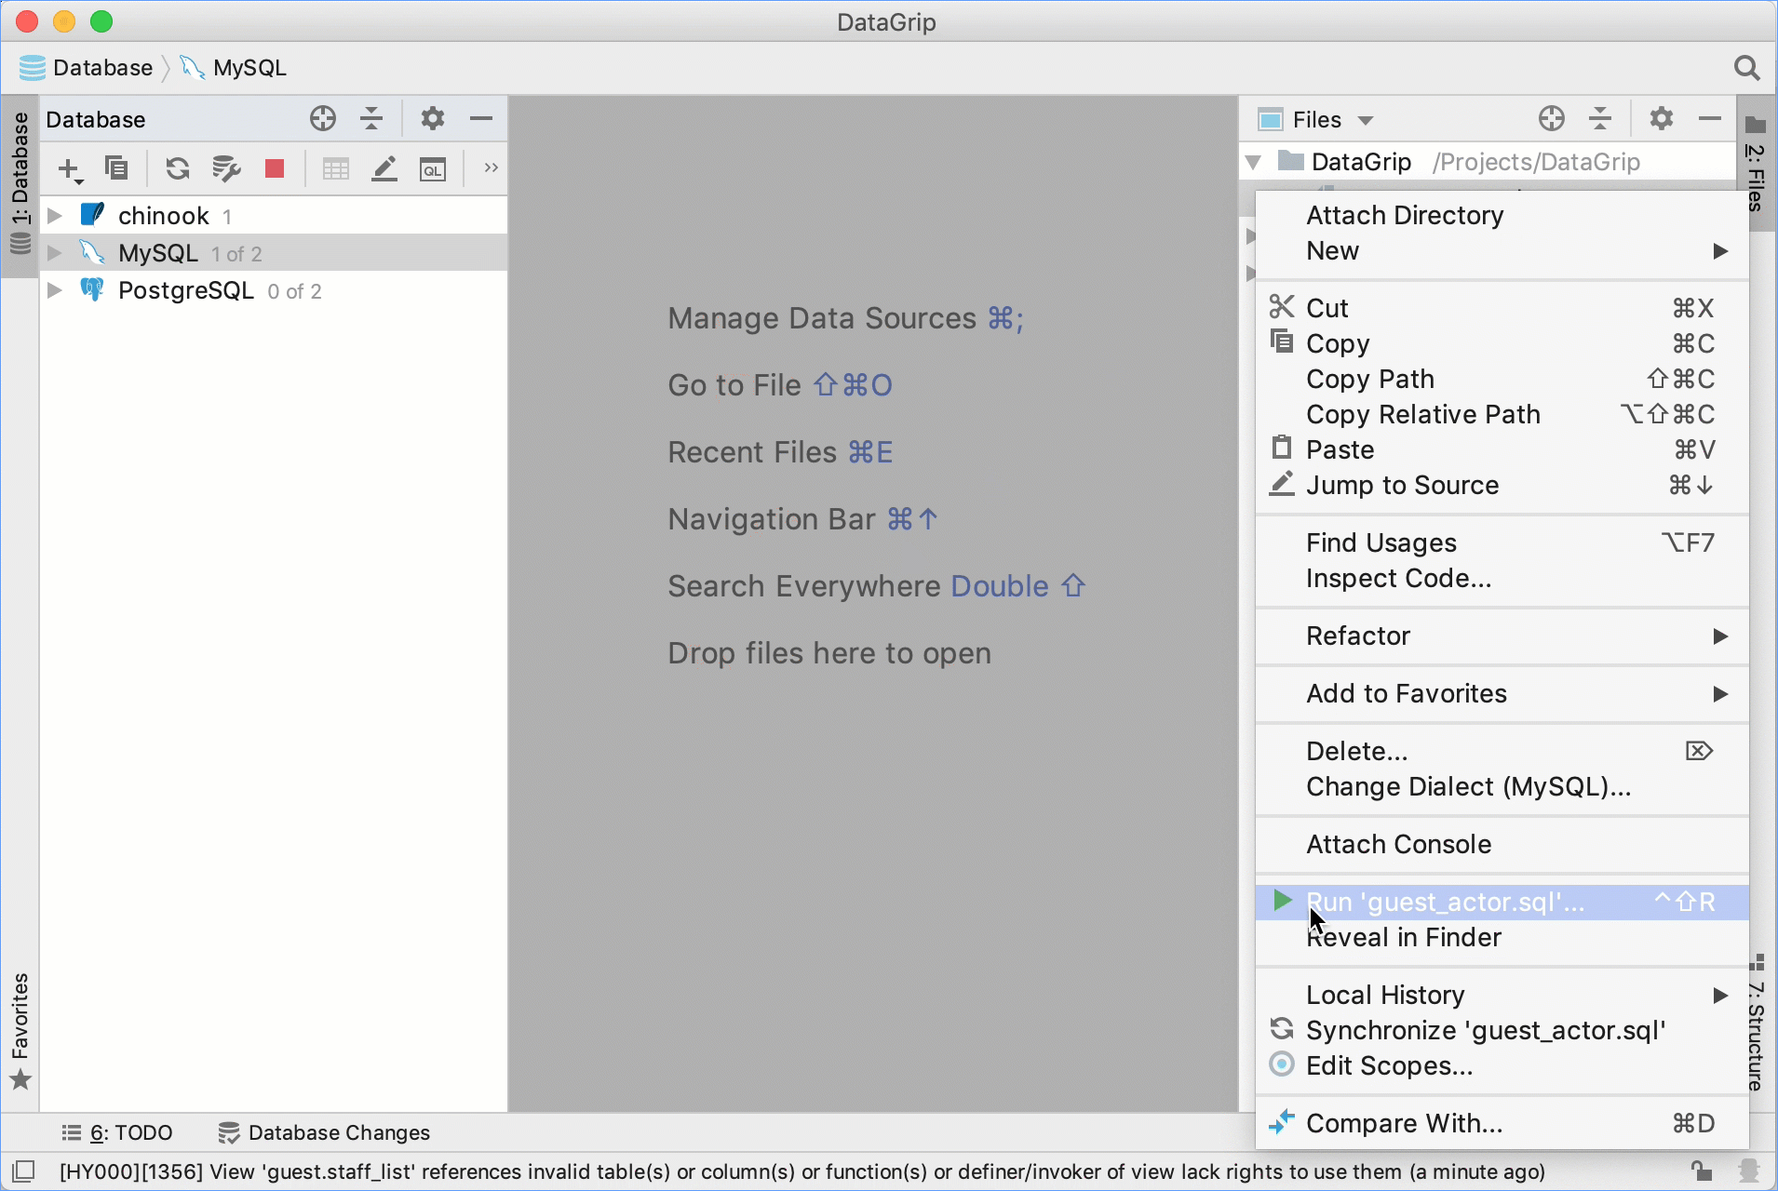
Task: Click the table editor grid icon
Action: tap(335, 168)
